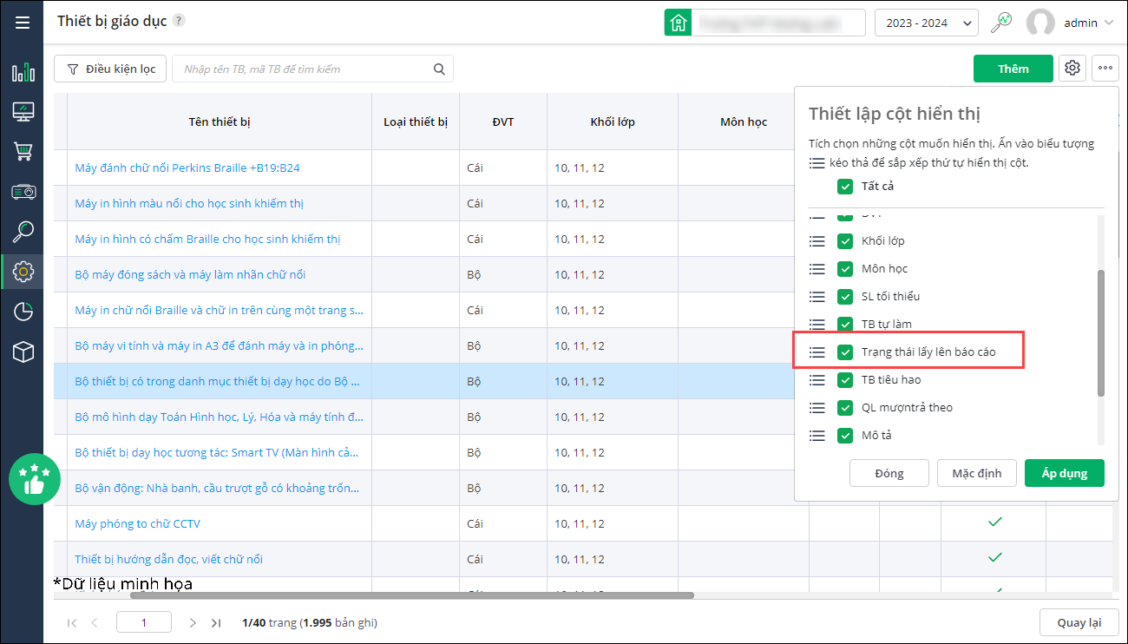1128x644 pixels.
Task: Click the drag handle for Mô tả
Action: click(816, 436)
